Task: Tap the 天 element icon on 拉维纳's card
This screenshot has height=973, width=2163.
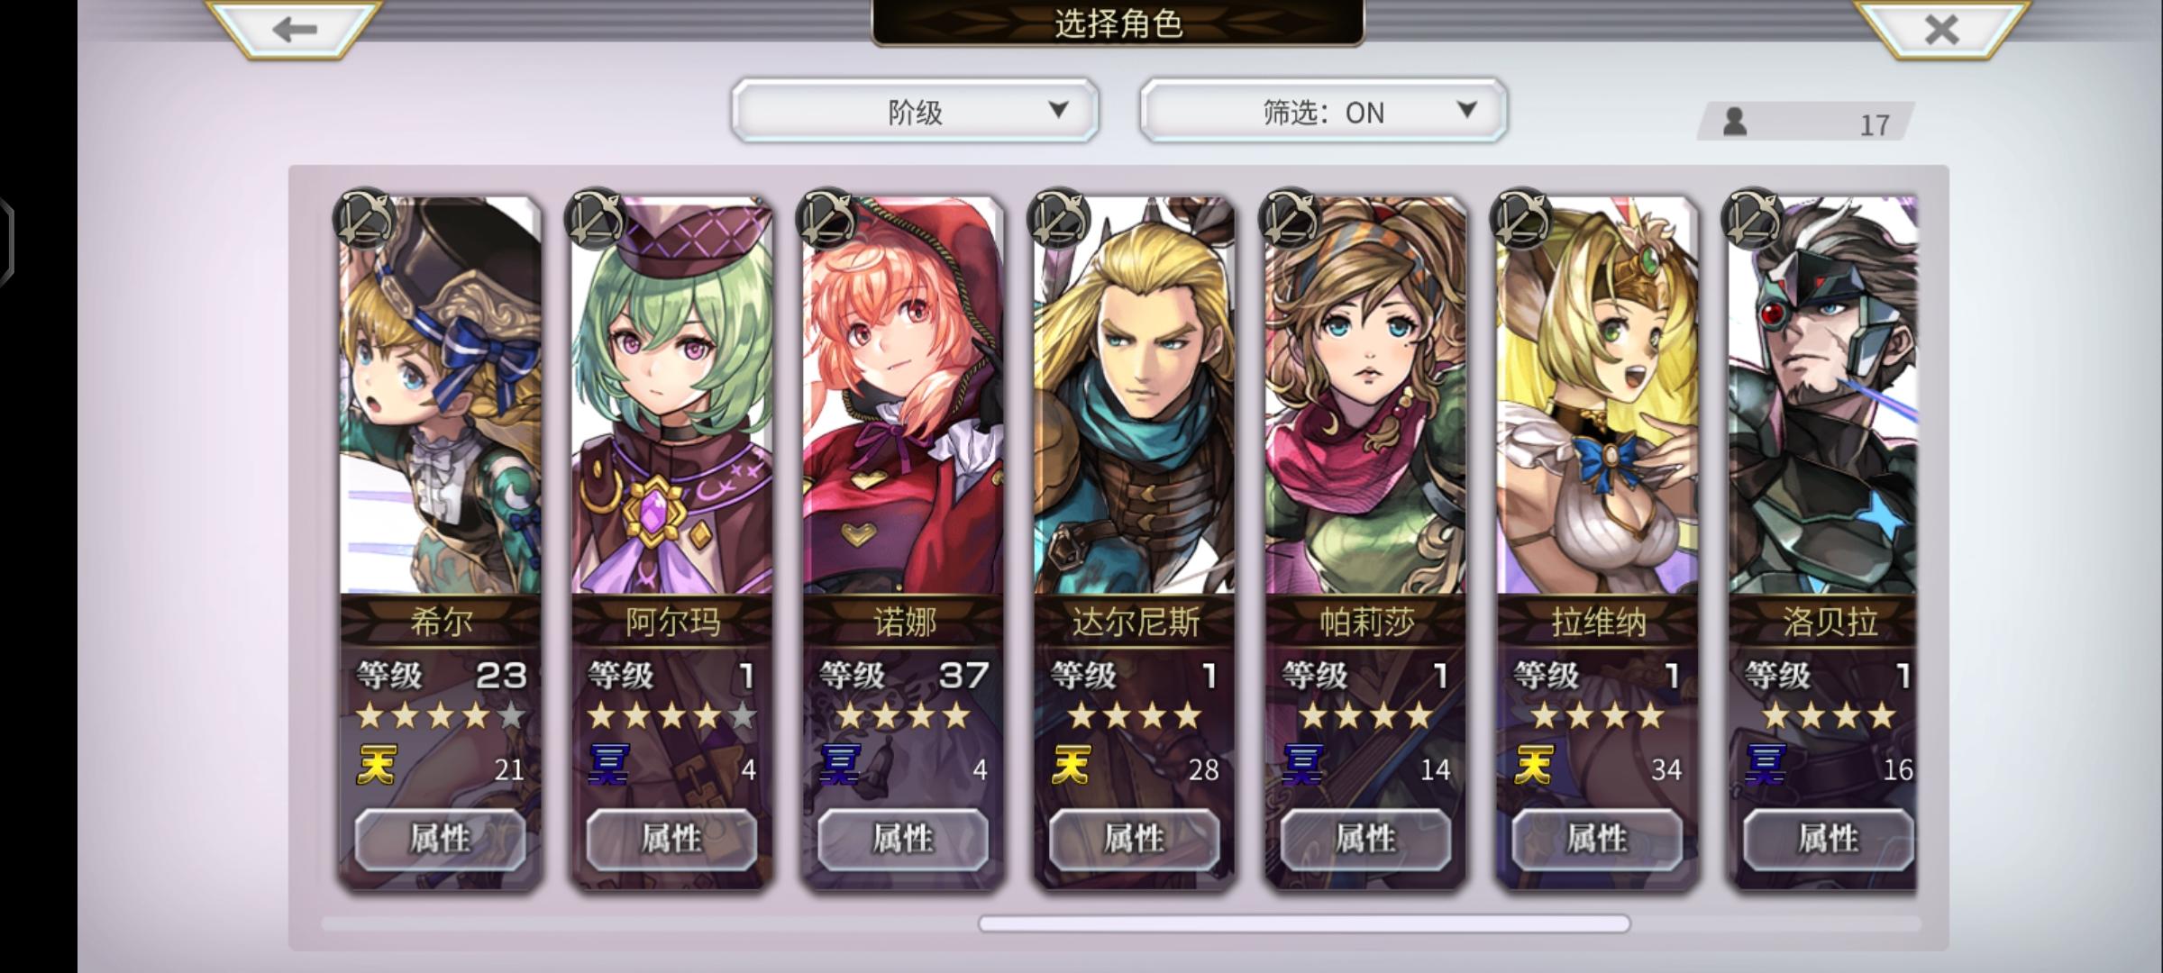Action: point(1534,765)
